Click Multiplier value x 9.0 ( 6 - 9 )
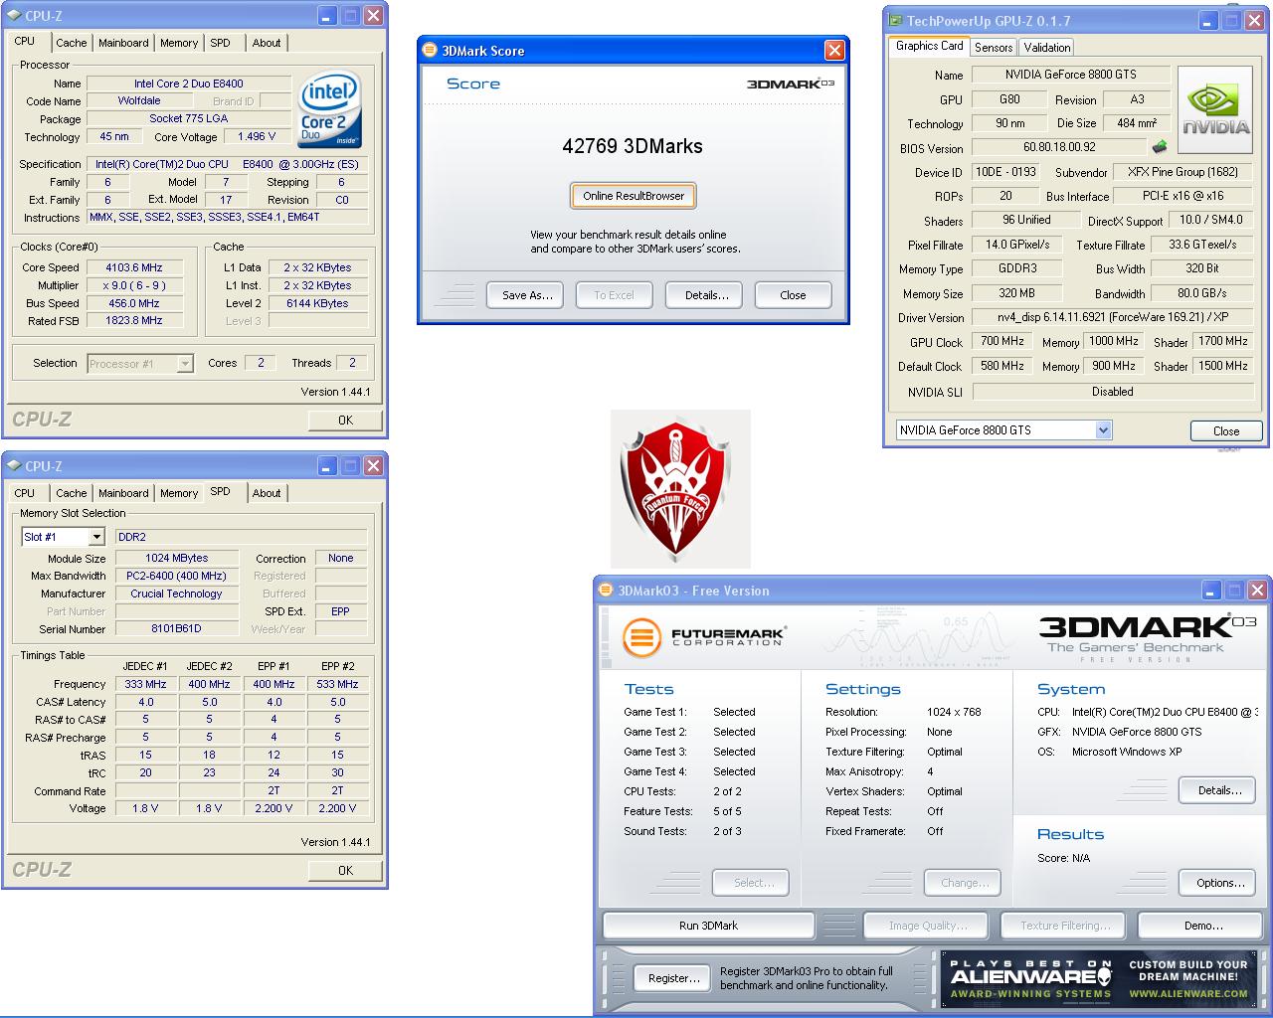 pyautogui.click(x=134, y=285)
